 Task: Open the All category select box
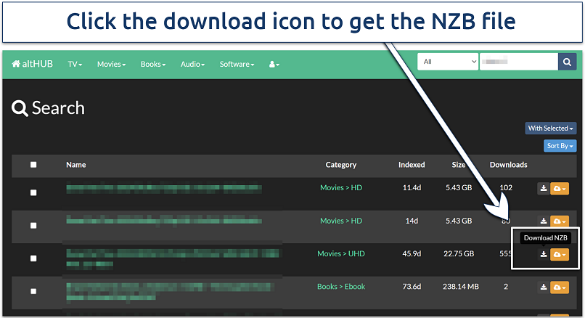point(447,62)
